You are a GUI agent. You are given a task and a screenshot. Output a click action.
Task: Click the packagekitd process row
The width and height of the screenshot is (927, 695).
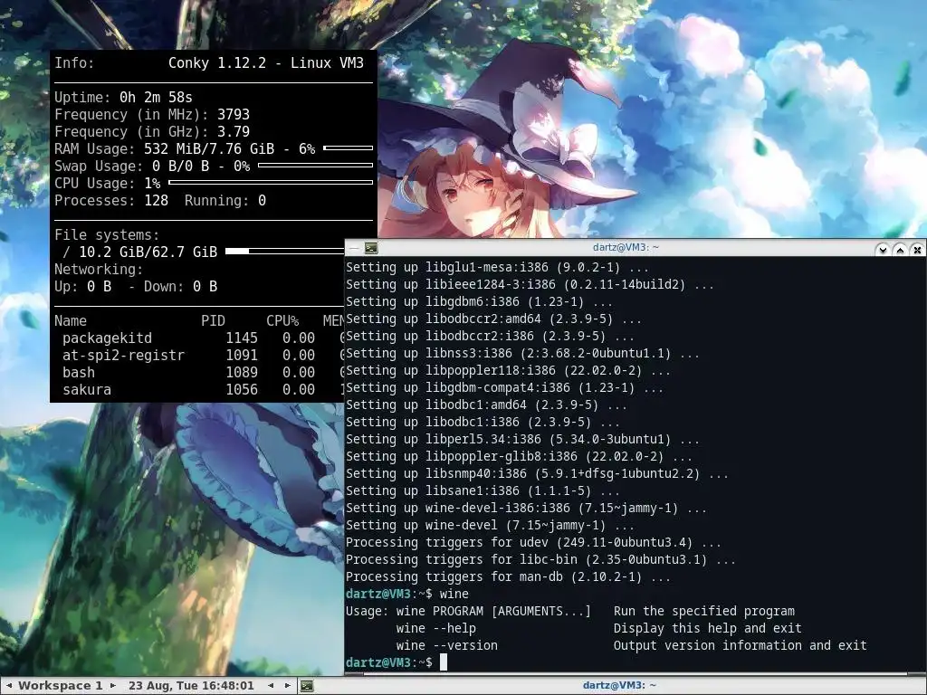pos(203,338)
